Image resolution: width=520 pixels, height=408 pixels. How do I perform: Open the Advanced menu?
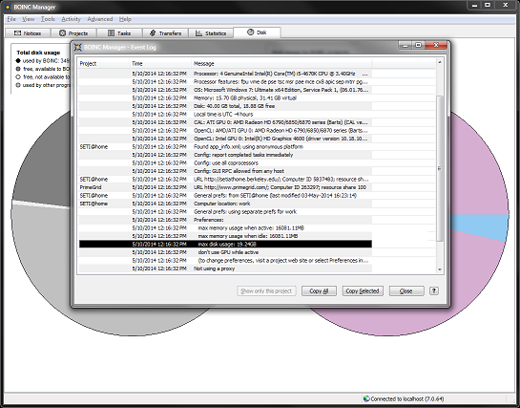pos(100,19)
